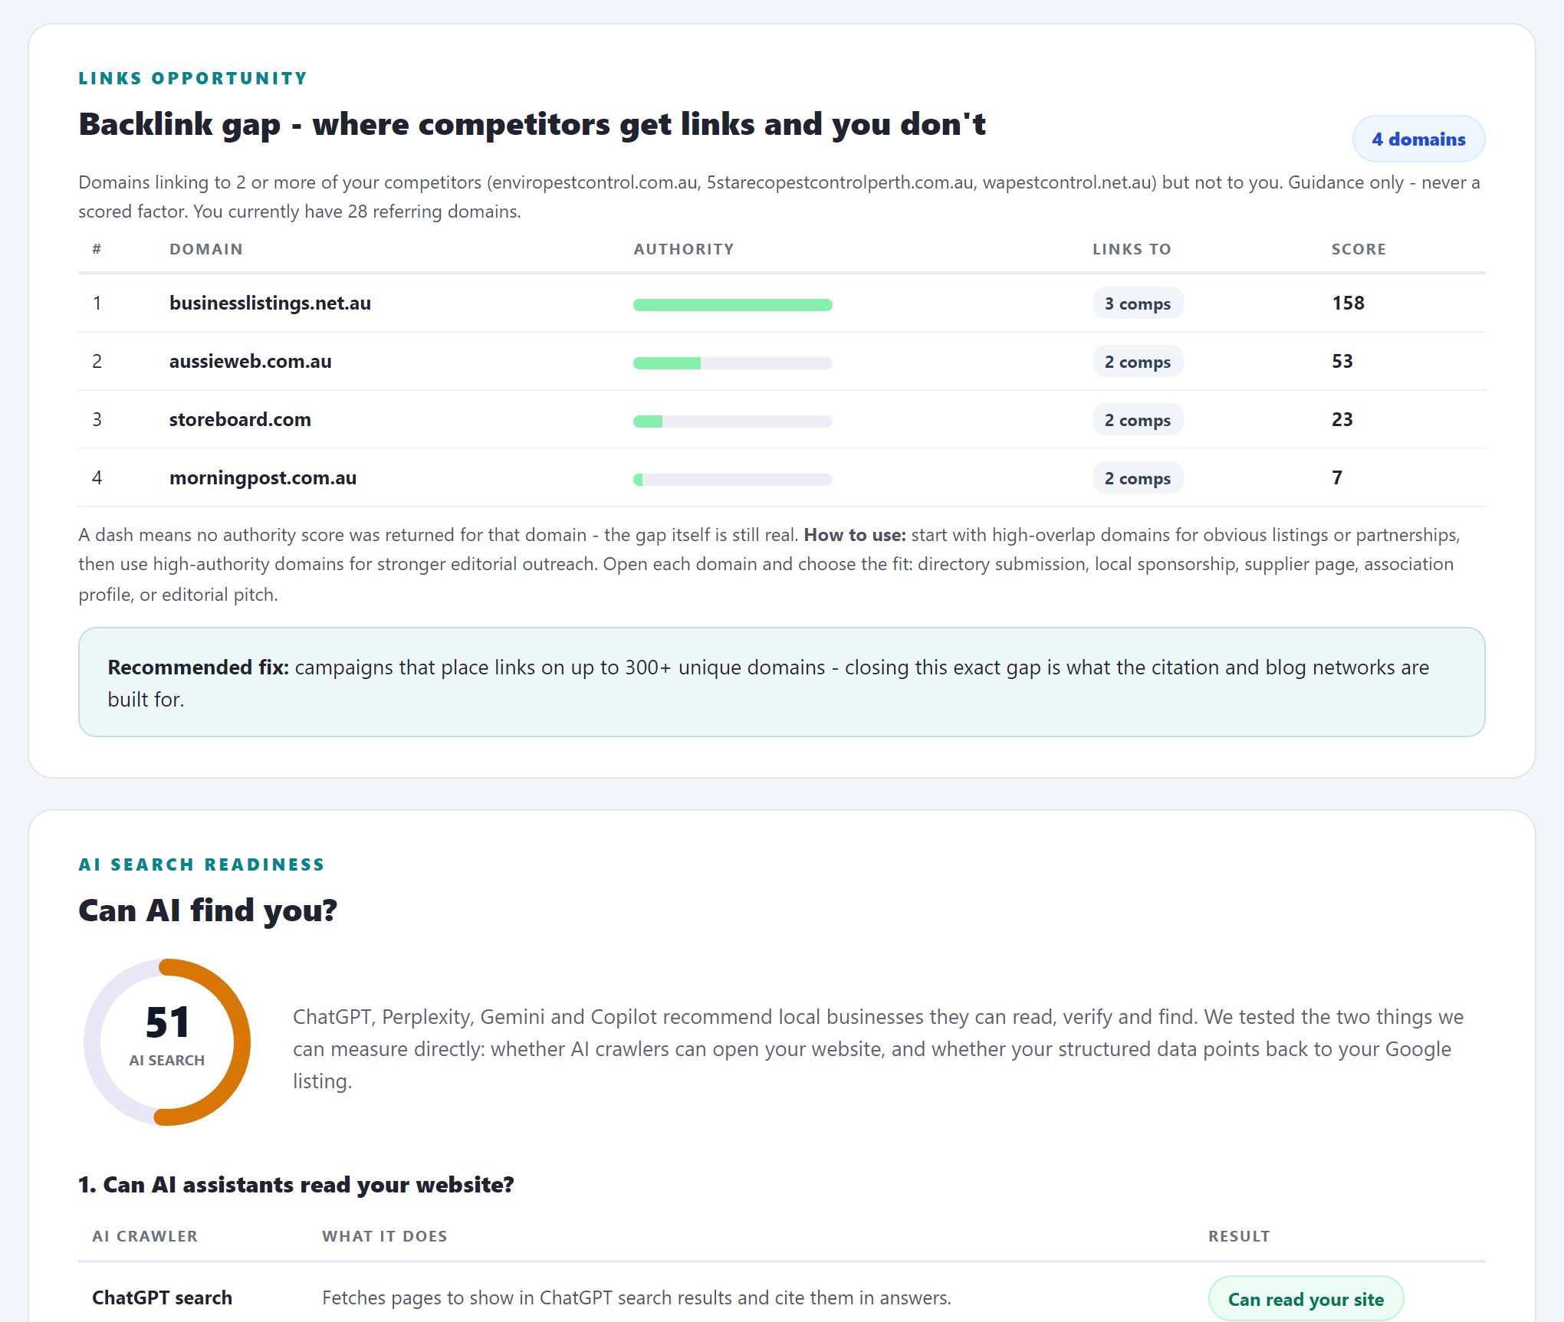Image resolution: width=1564 pixels, height=1322 pixels.
Task: Click the score value 53
Action: [x=1342, y=361]
